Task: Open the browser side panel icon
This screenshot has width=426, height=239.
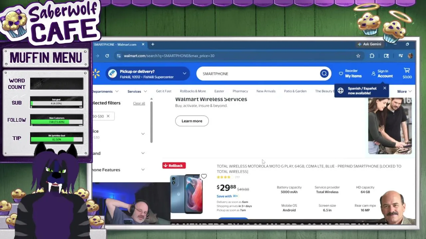Action: (x=386, y=56)
